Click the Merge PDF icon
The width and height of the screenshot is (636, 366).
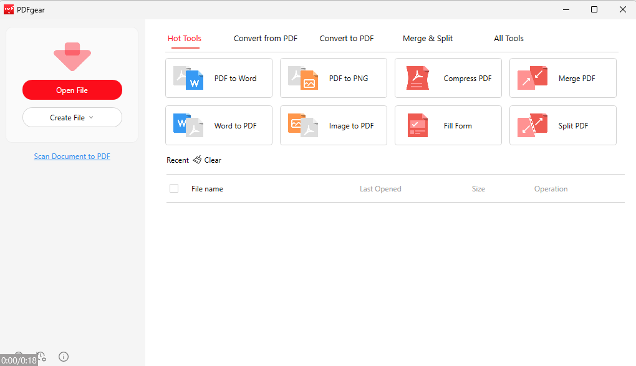point(532,78)
